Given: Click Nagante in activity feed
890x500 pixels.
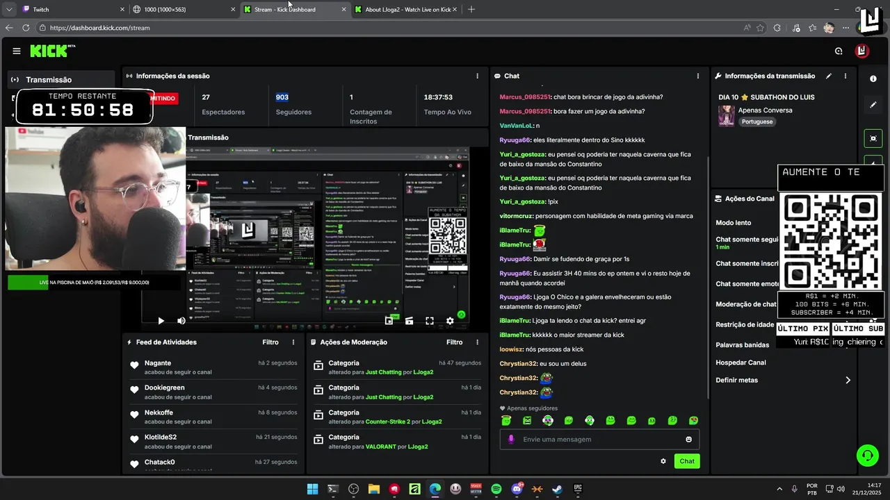Looking at the screenshot, I should 158,363.
